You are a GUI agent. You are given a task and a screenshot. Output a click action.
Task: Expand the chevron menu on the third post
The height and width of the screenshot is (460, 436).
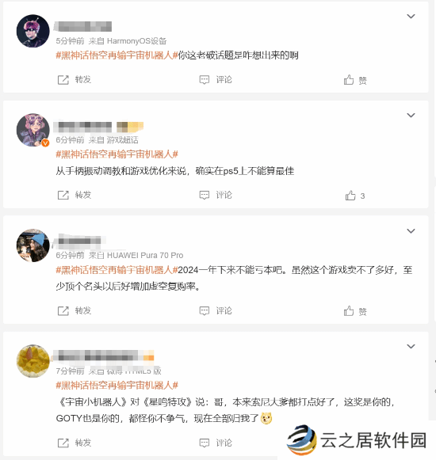point(411,231)
